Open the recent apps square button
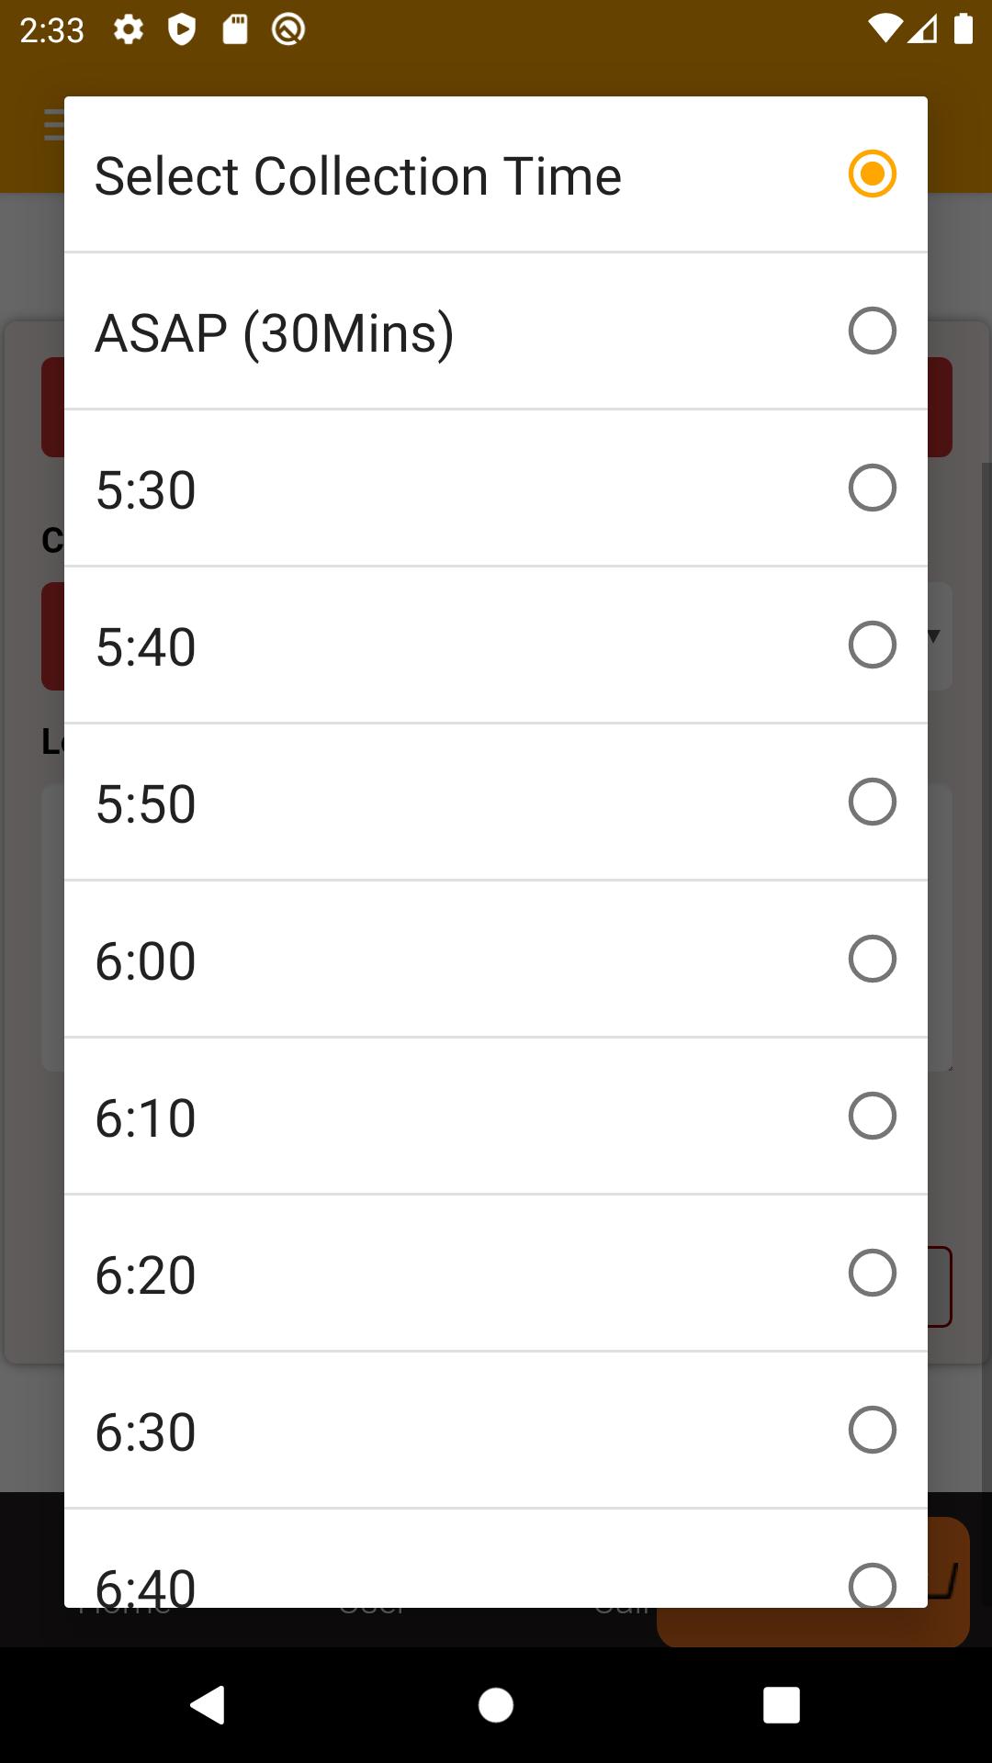This screenshot has height=1763, width=992. (x=782, y=1705)
